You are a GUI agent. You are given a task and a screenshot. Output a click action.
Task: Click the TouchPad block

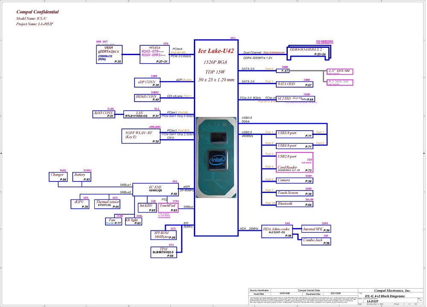(168, 208)
